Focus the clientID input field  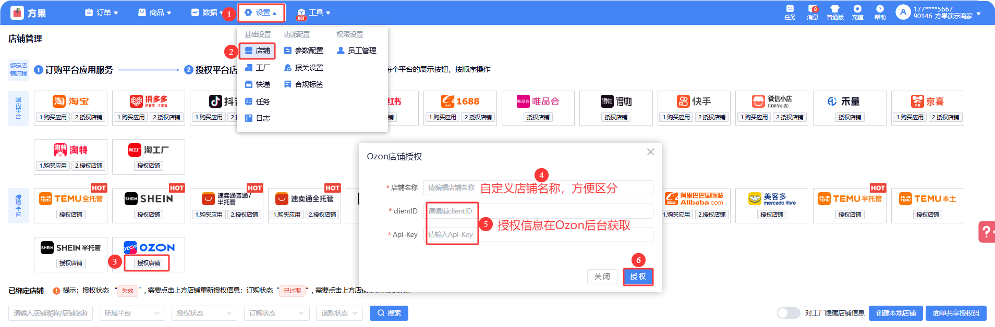pyautogui.click(x=538, y=211)
